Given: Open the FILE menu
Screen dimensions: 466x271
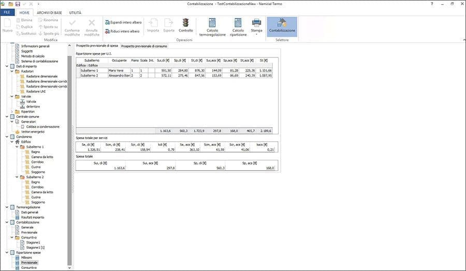Looking at the screenshot, I should click(x=7, y=12).
